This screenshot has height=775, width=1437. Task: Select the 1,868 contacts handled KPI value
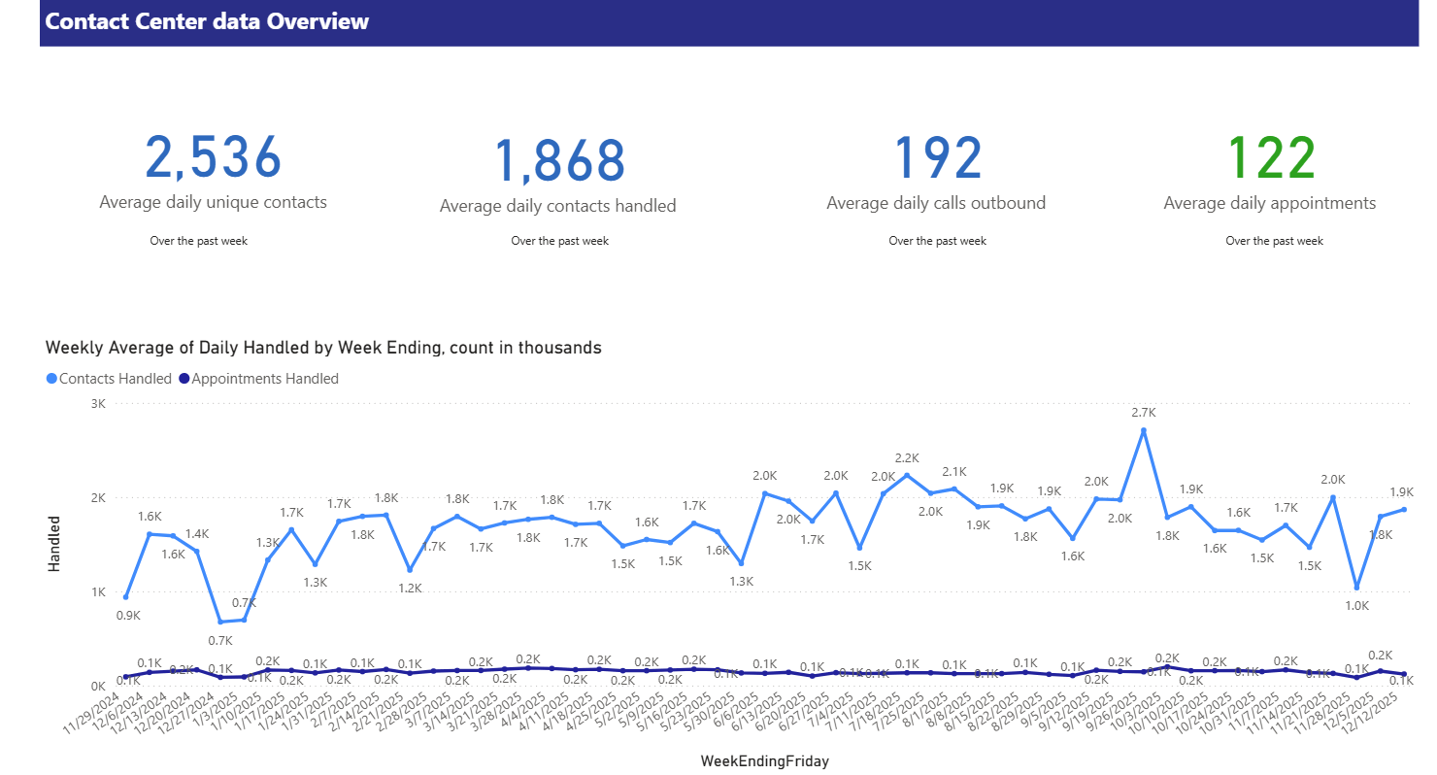(558, 157)
